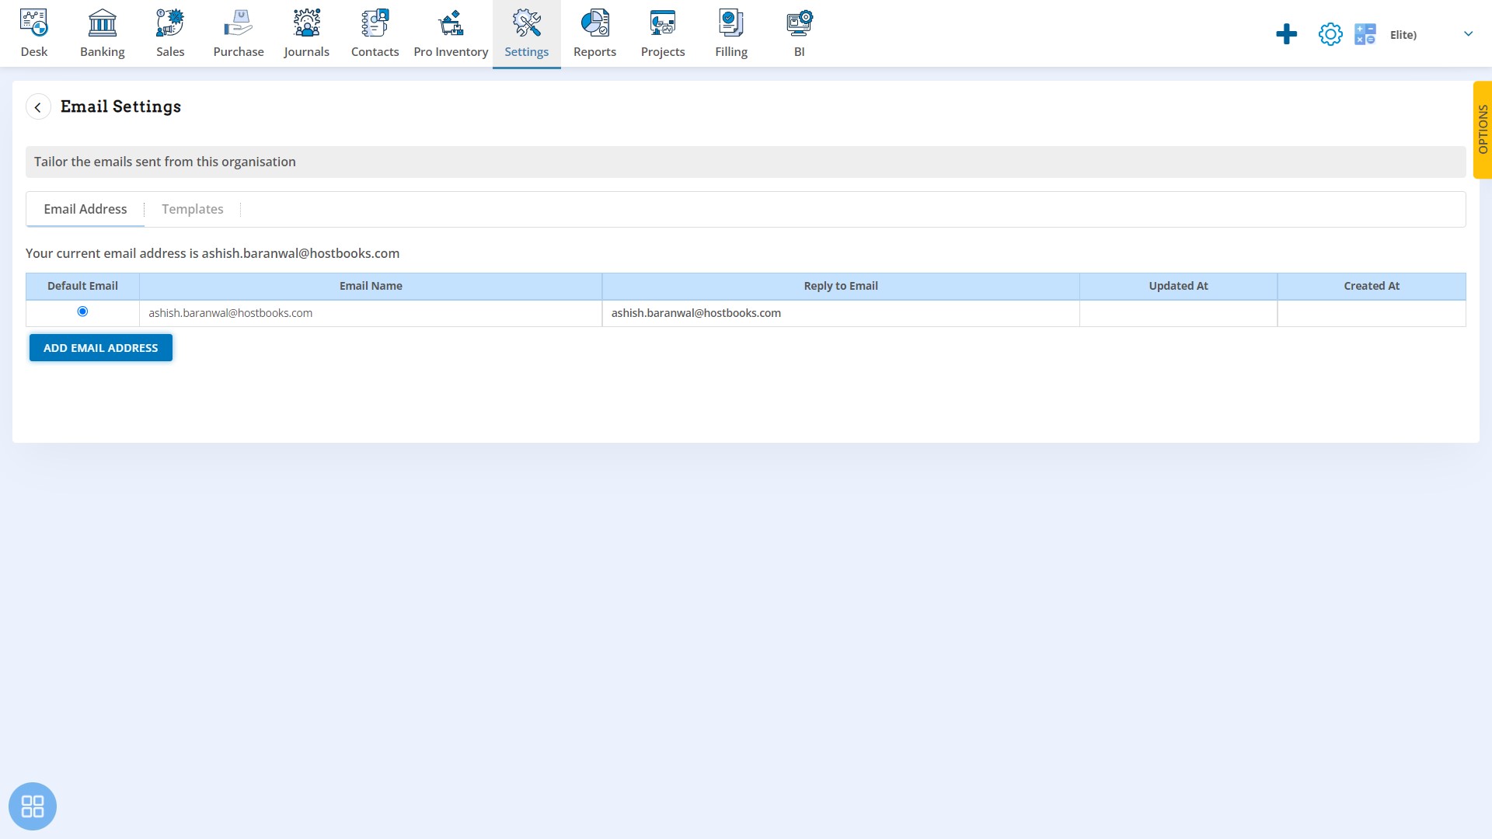Click the global add plus icon

pos(1286,34)
